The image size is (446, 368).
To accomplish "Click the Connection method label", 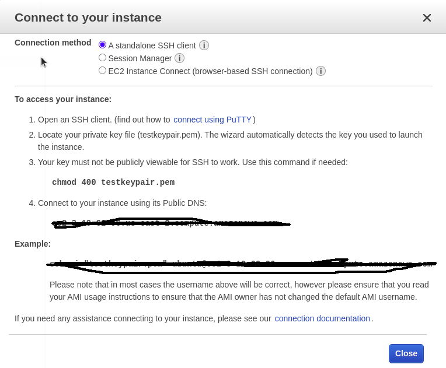I will coord(53,43).
